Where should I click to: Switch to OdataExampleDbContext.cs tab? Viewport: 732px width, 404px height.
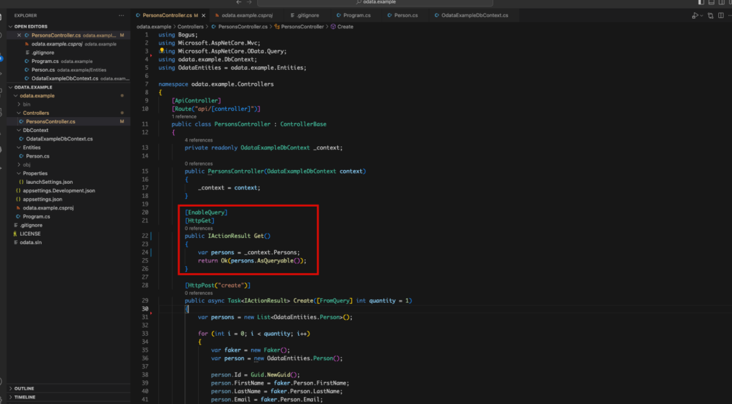click(x=474, y=15)
